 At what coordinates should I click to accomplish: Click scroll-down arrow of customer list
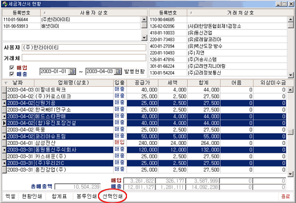coord(291,75)
